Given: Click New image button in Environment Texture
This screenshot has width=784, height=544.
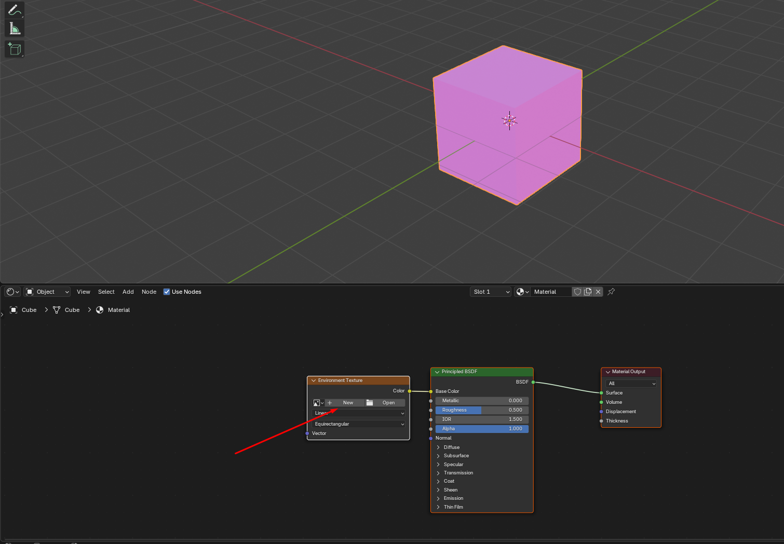Looking at the screenshot, I should [345, 403].
